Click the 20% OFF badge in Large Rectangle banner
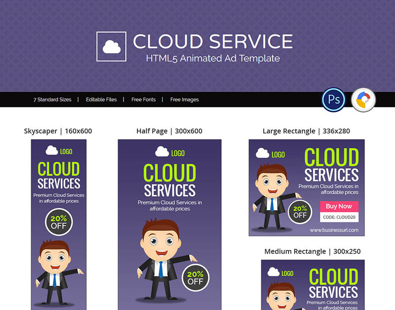395x310 pixels. coord(300,212)
